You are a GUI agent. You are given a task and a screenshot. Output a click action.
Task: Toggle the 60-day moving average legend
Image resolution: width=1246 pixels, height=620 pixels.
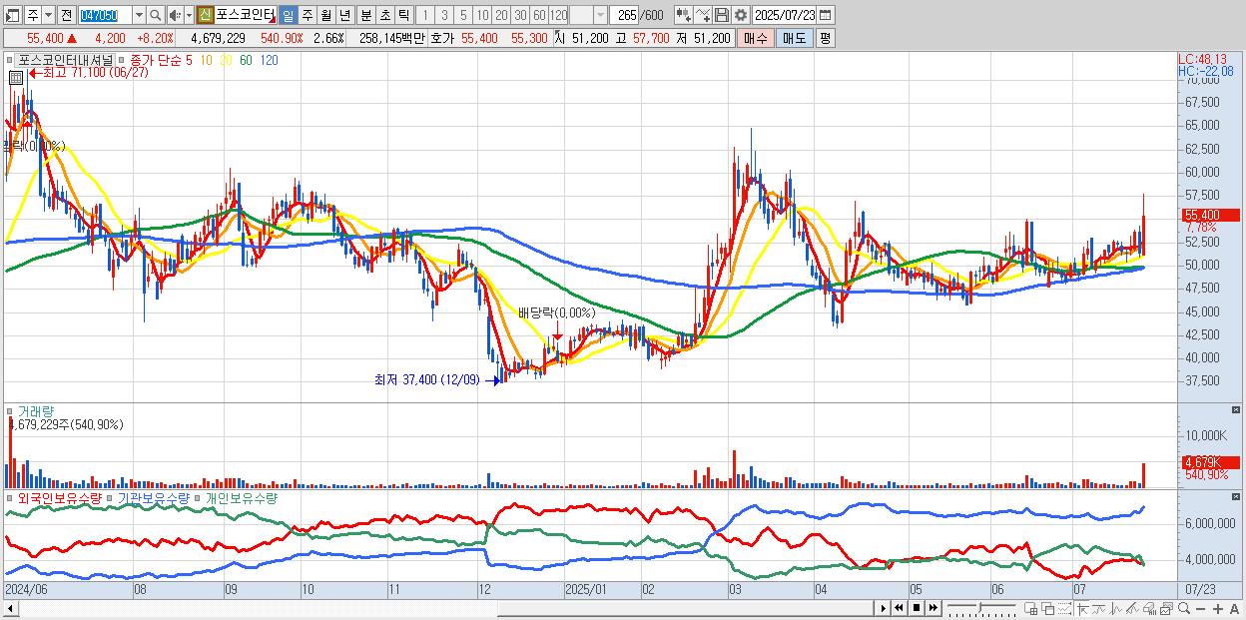(x=246, y=60)
